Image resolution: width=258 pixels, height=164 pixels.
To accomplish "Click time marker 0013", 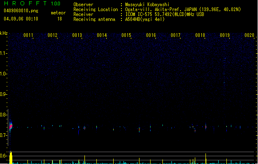I will [x=77, y=35].
